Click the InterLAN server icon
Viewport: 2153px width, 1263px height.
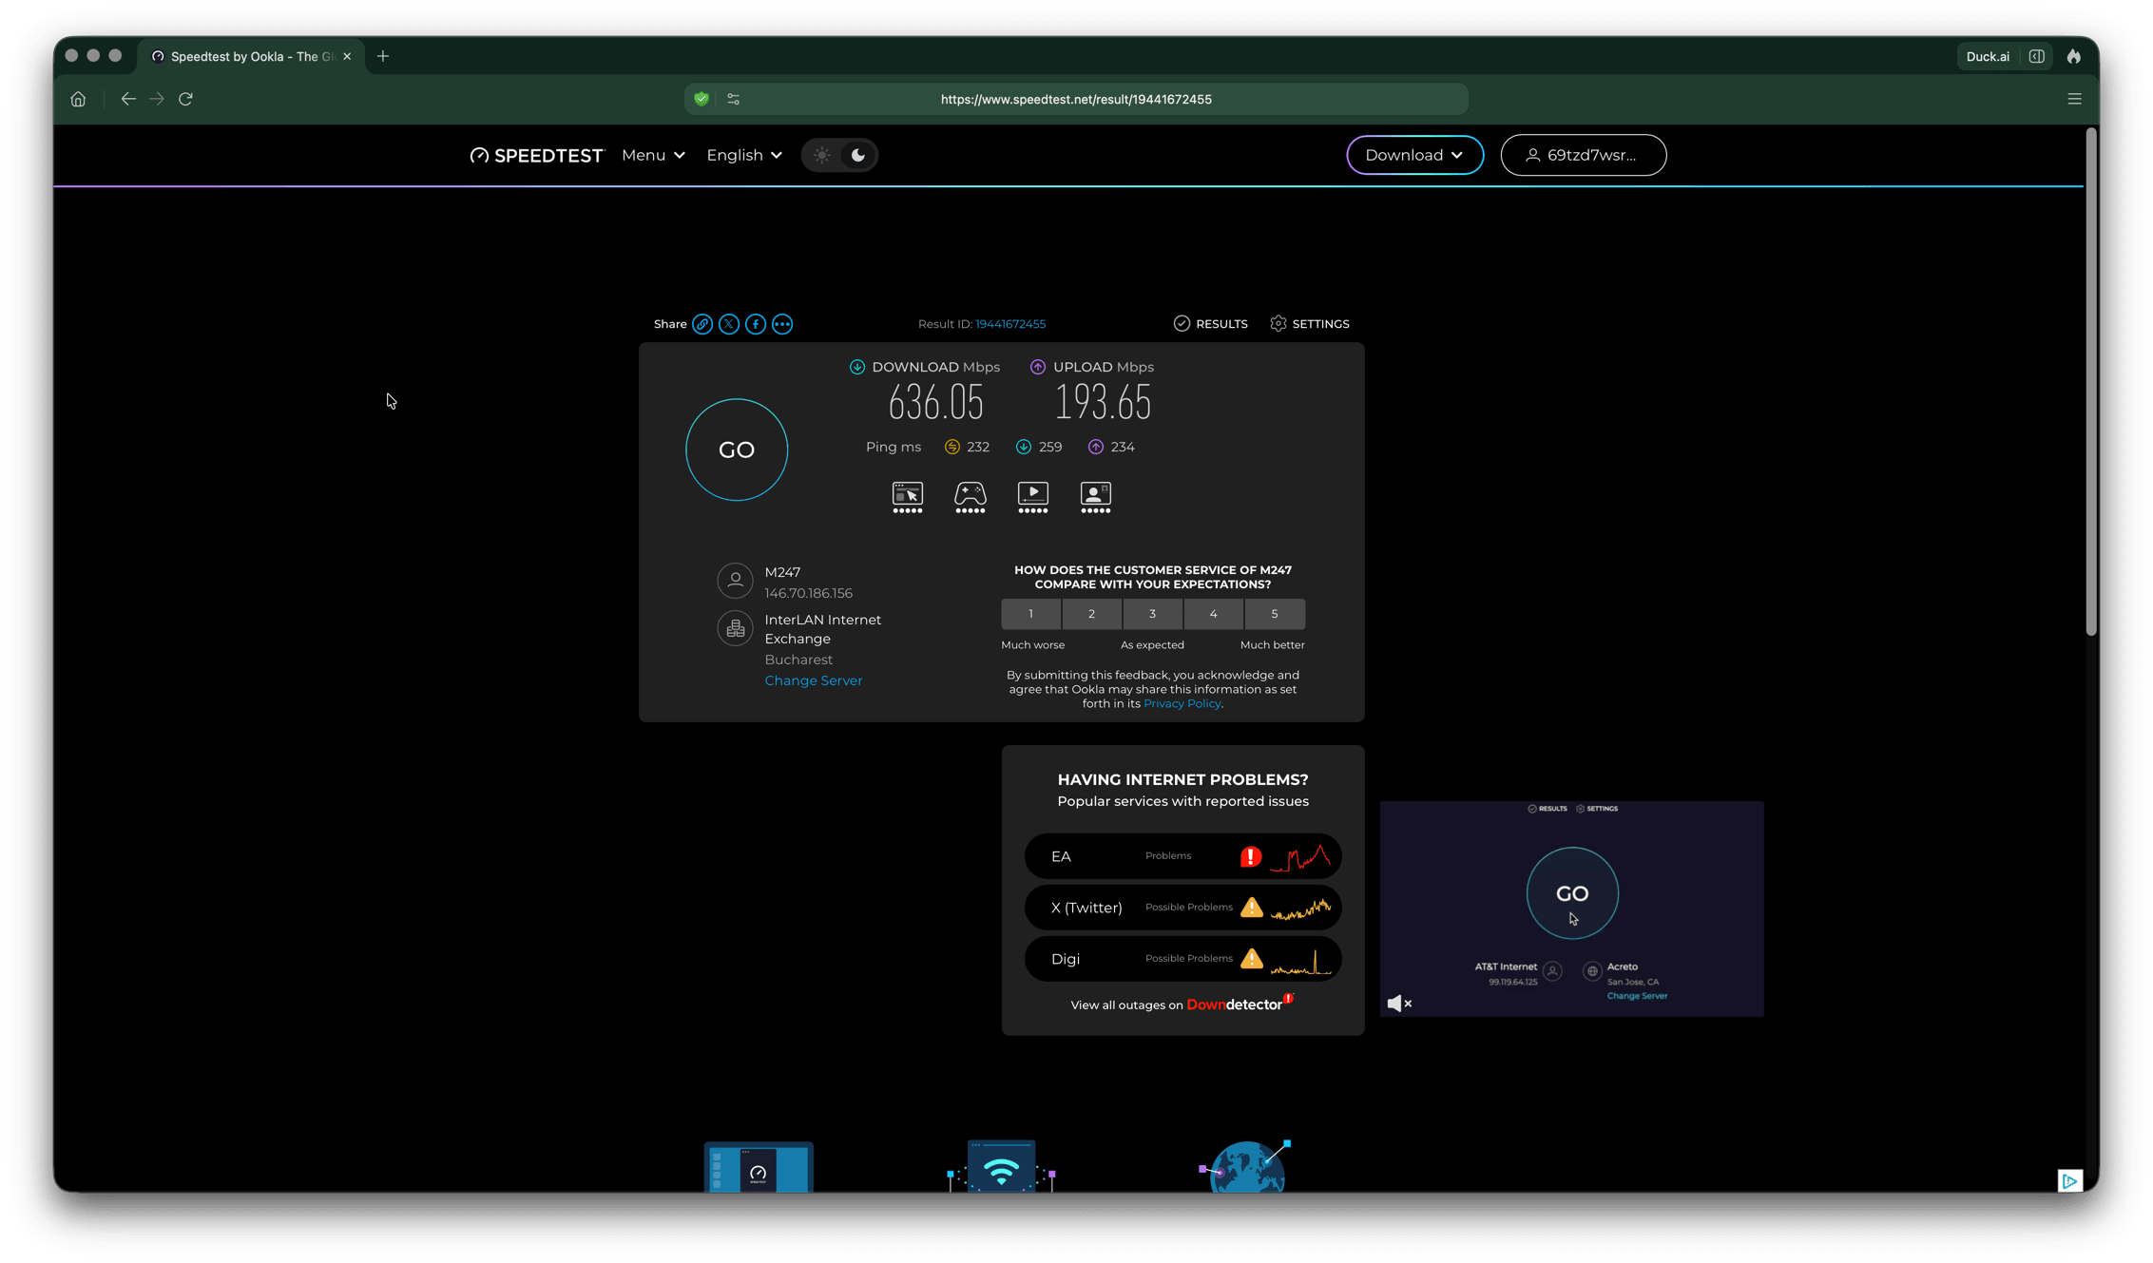(x=735, y=628)
